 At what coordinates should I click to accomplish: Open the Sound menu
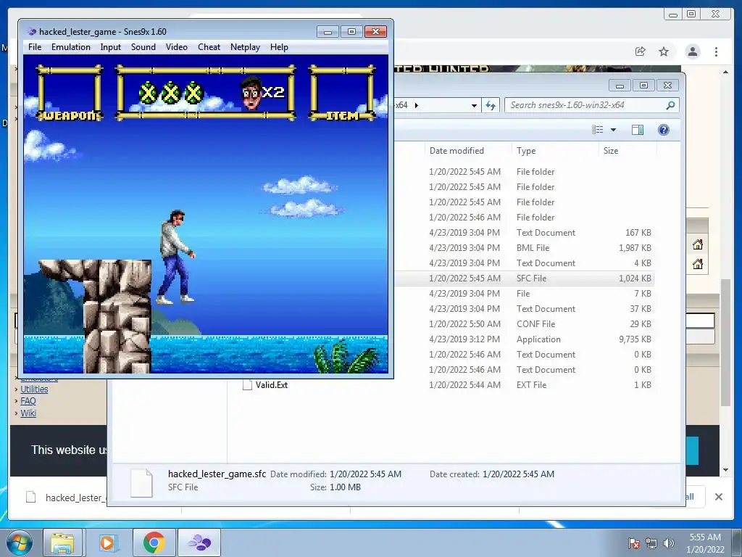click(143, 47)
